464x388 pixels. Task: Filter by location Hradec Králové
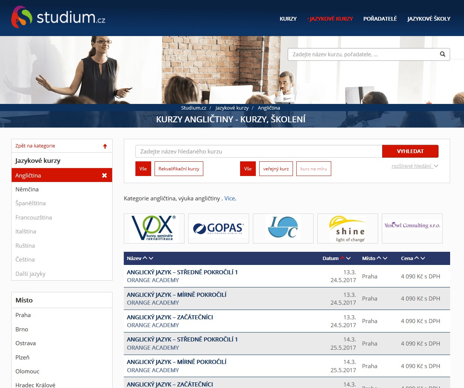(62, 385)
